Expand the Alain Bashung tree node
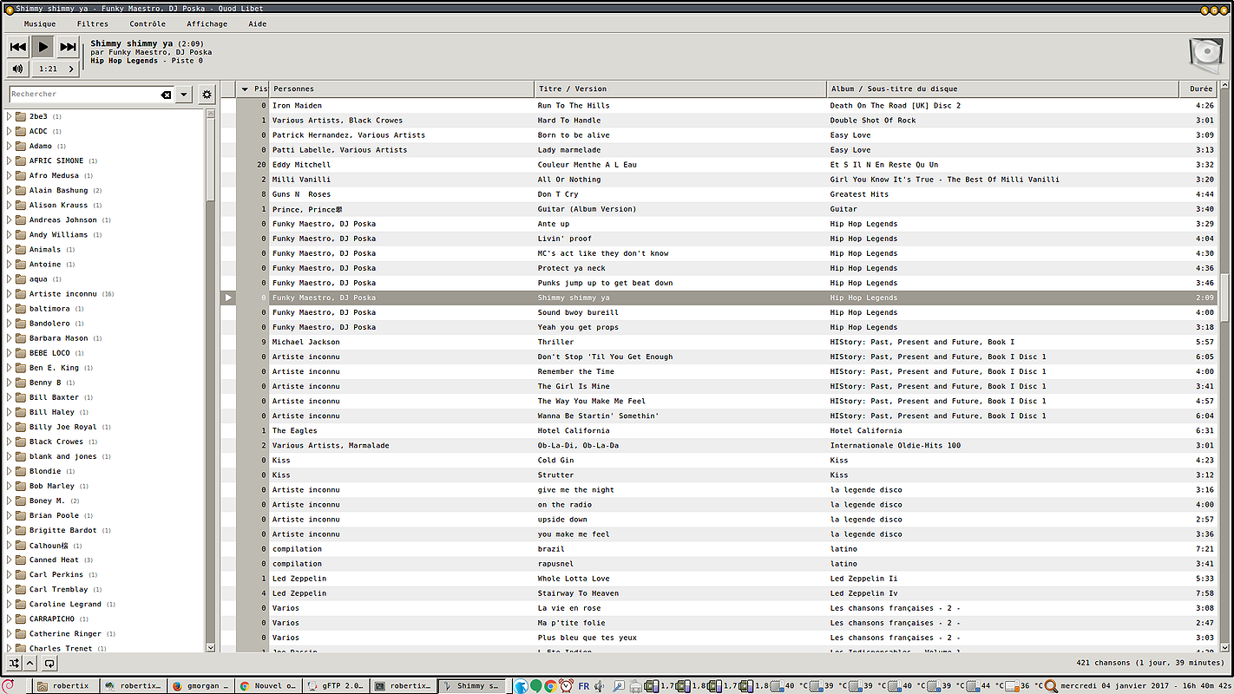This screenshot has height=694, width=1234. click(x=10, y=190)
